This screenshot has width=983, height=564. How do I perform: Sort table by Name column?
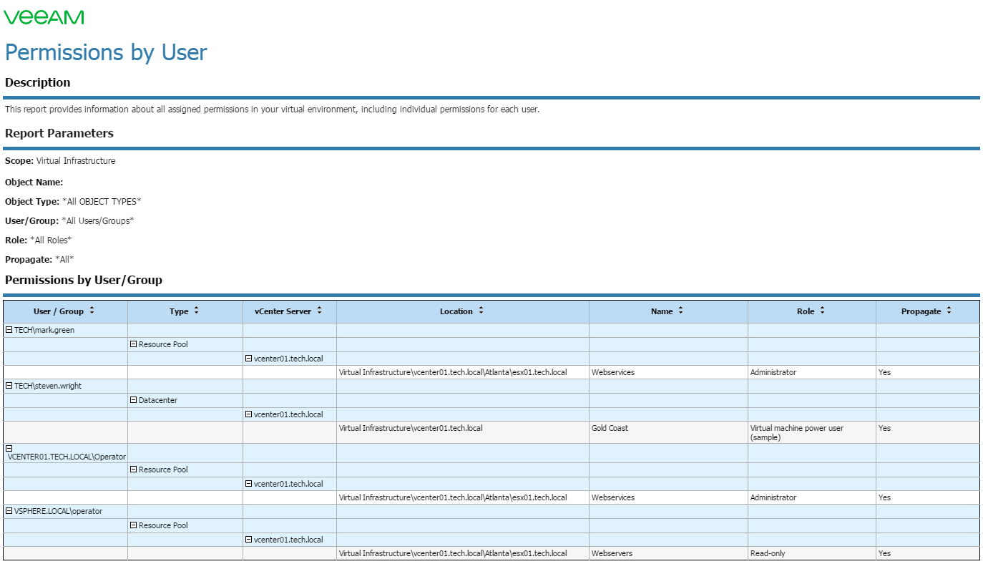[681, 311]
